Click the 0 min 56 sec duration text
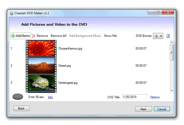This screenshot has height=125, width=184. (x=36, y=97)
